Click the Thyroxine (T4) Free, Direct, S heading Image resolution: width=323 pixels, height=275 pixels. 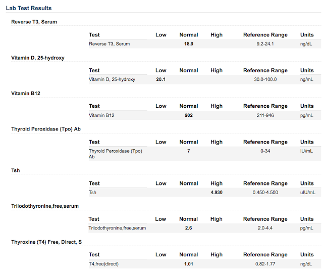click(46, 242)
